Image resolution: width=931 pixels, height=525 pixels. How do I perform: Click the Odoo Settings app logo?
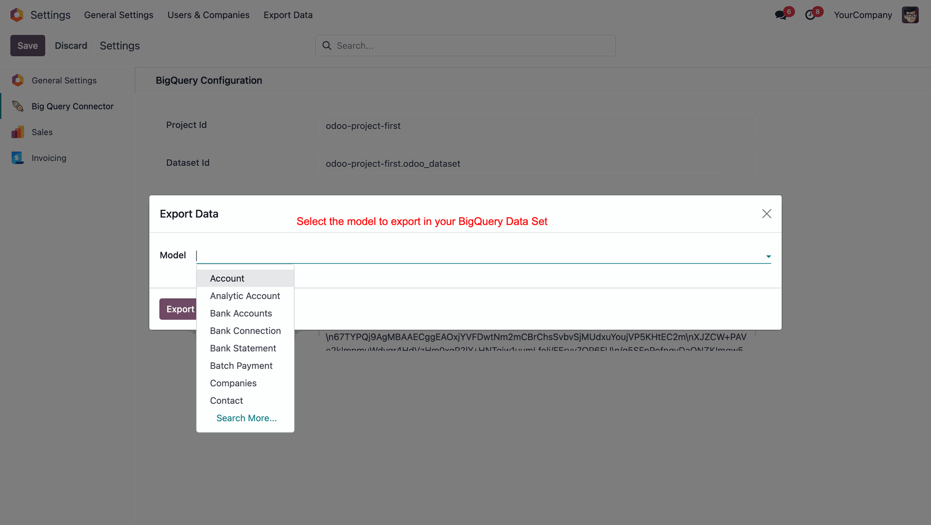16,15
